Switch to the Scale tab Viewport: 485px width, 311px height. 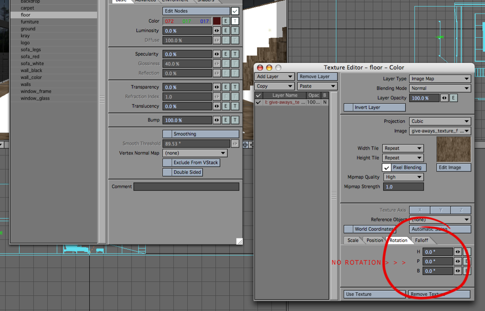coord(353,240)
